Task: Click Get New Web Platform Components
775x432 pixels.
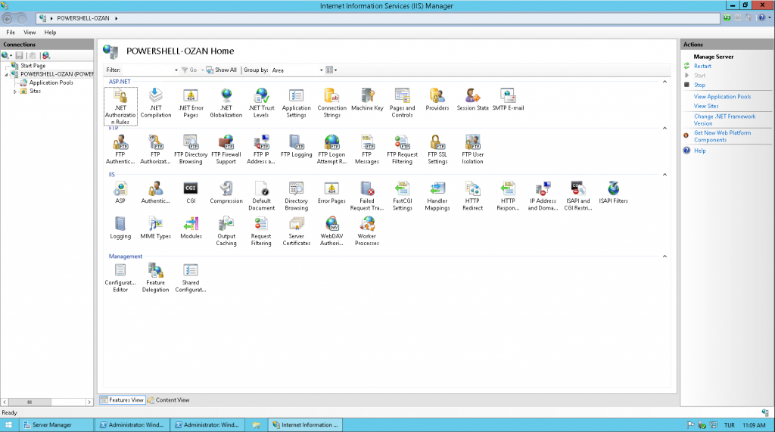Action: (x=722, y=136)
